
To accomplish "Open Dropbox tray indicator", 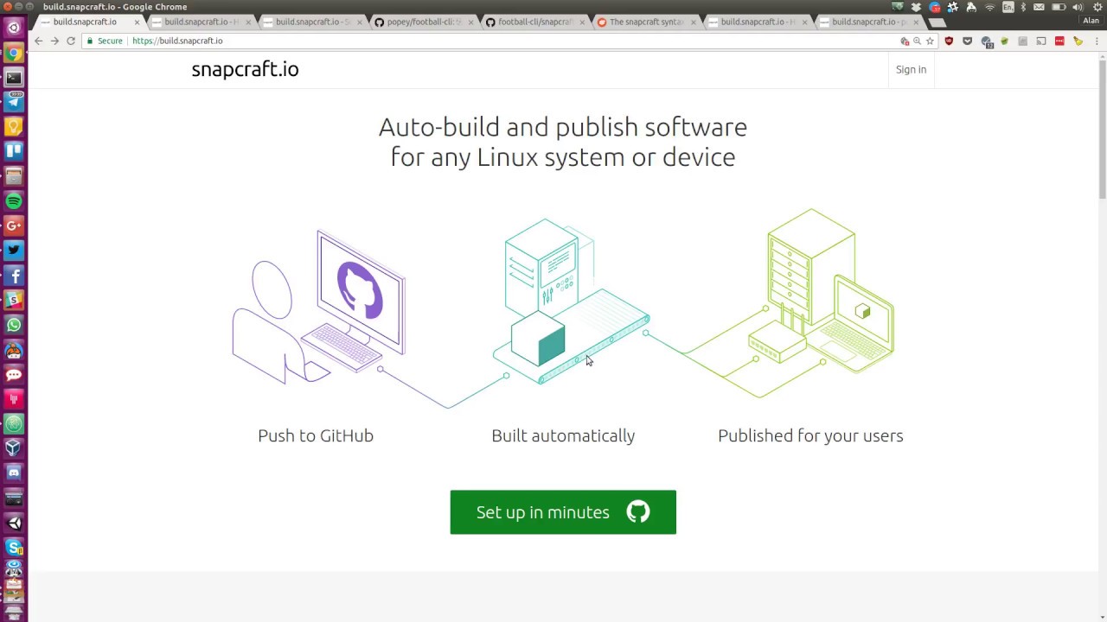I will [x=916, y=7].
